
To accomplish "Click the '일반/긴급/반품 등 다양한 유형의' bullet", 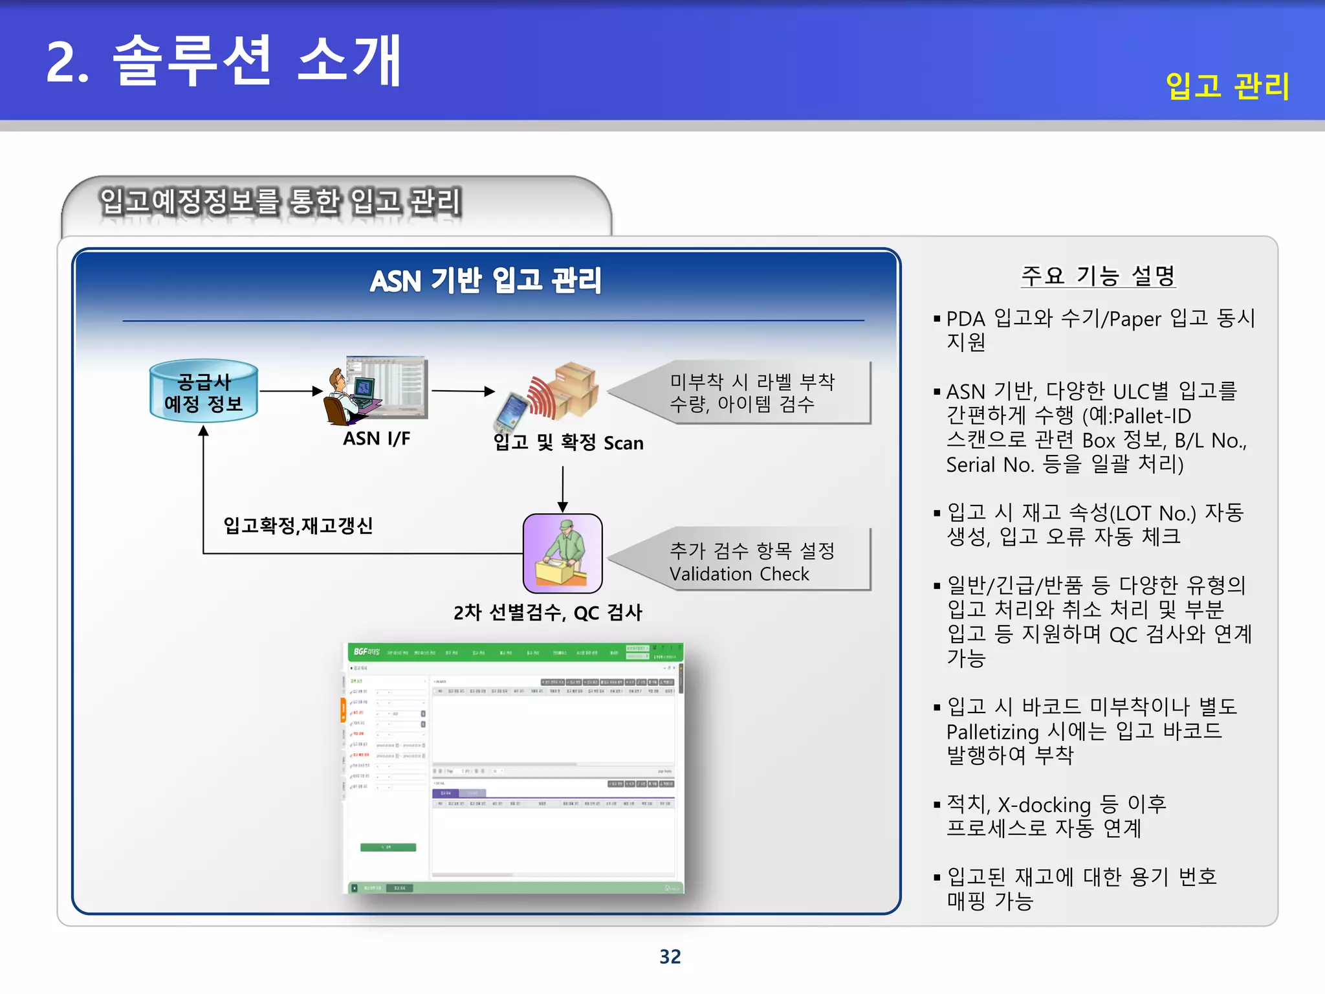I will click(1093, 621).
